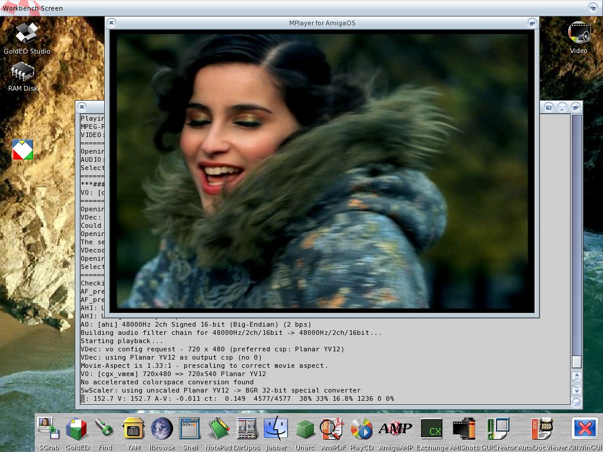Launch the IBrowse web browser
The width and height of the screenshot is (603, 452).
click(x=161, y=430)
